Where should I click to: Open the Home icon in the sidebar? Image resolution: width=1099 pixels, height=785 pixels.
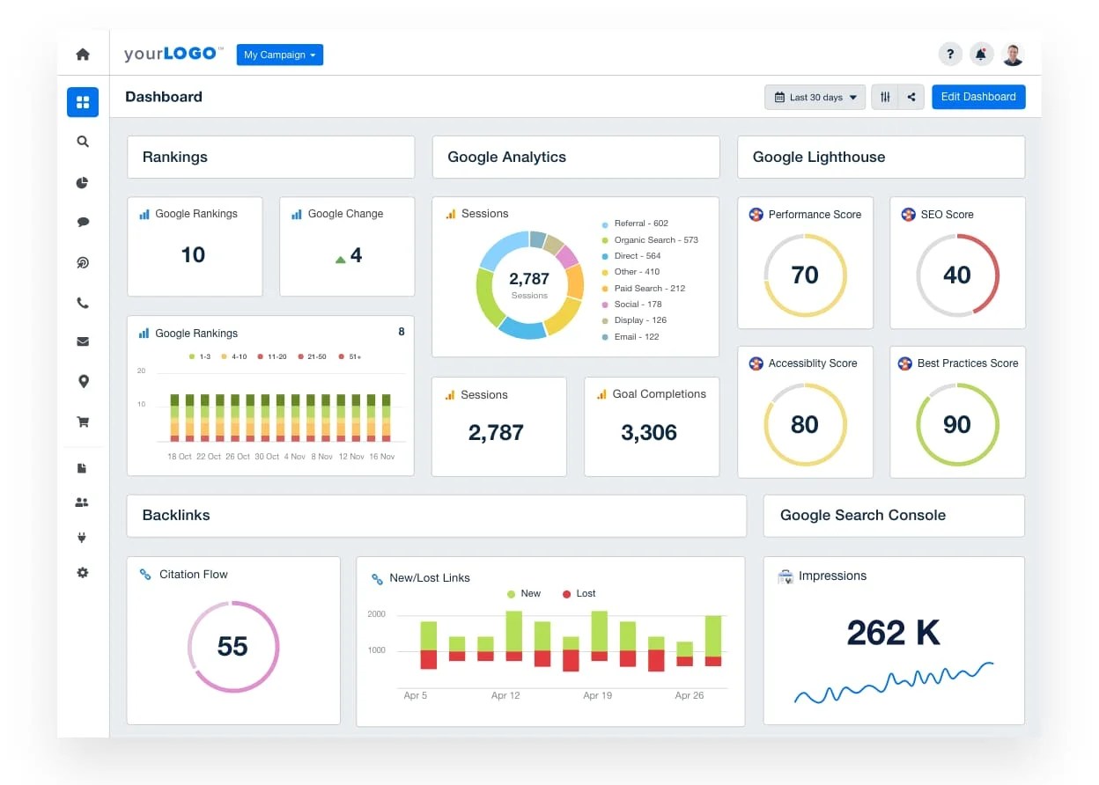(83, 55)
